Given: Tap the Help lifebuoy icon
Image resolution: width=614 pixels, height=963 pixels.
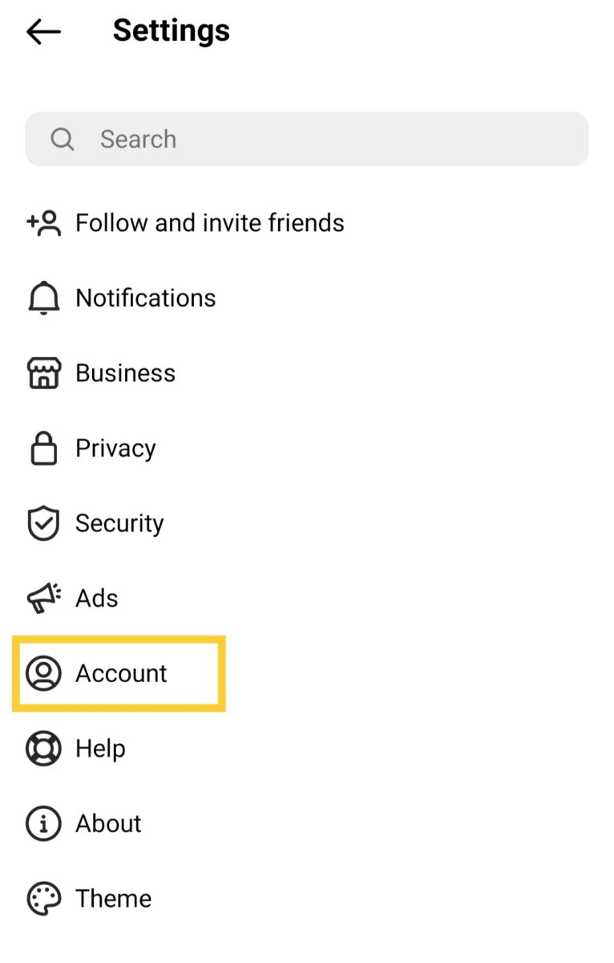Looking at the screenshot, I should click(43, 748).
